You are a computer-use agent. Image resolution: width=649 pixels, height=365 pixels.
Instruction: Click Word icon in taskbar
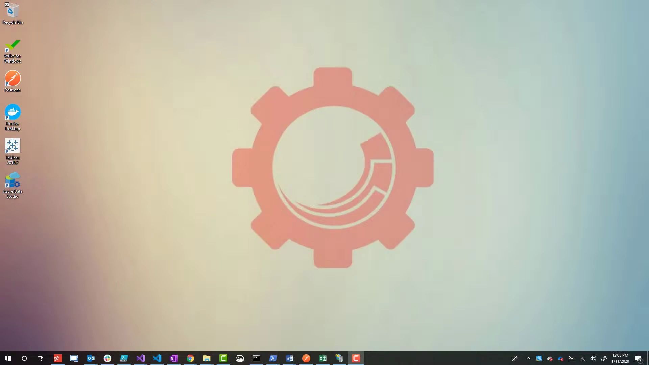click(290, 358)
